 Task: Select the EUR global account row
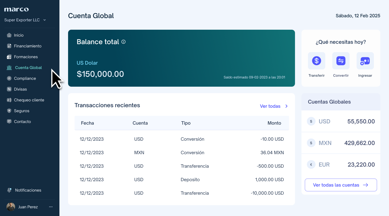click(x=341, y=165)
